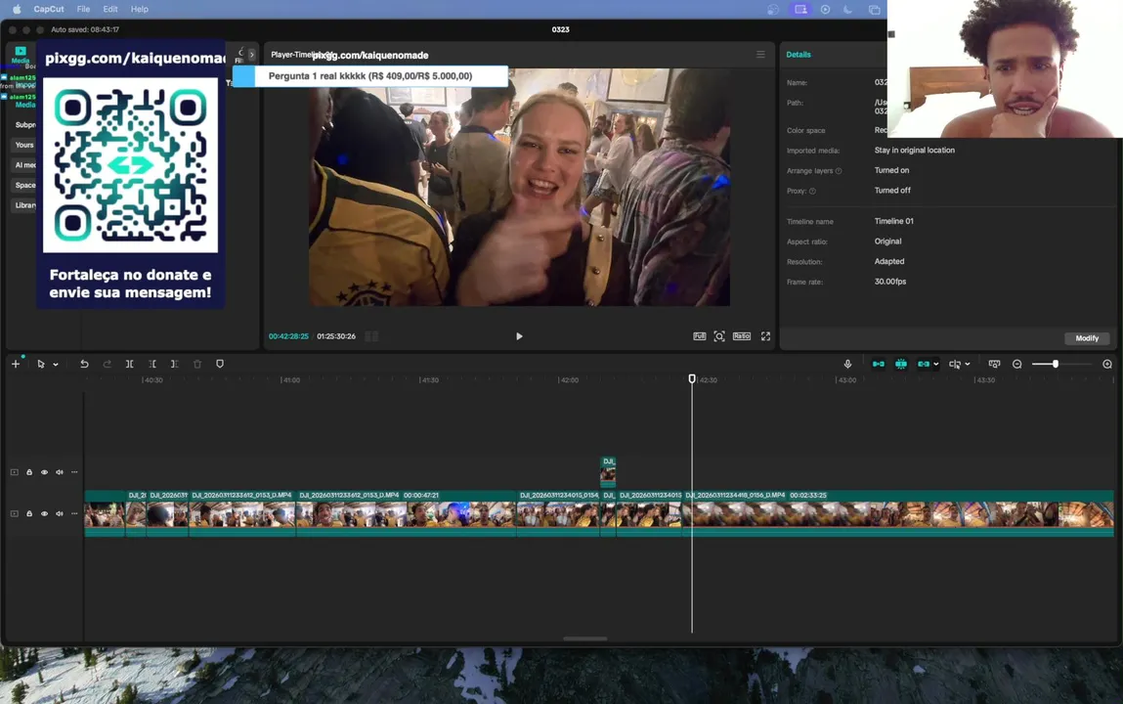Click the Modify button in Details

[x=1087, y=338]
